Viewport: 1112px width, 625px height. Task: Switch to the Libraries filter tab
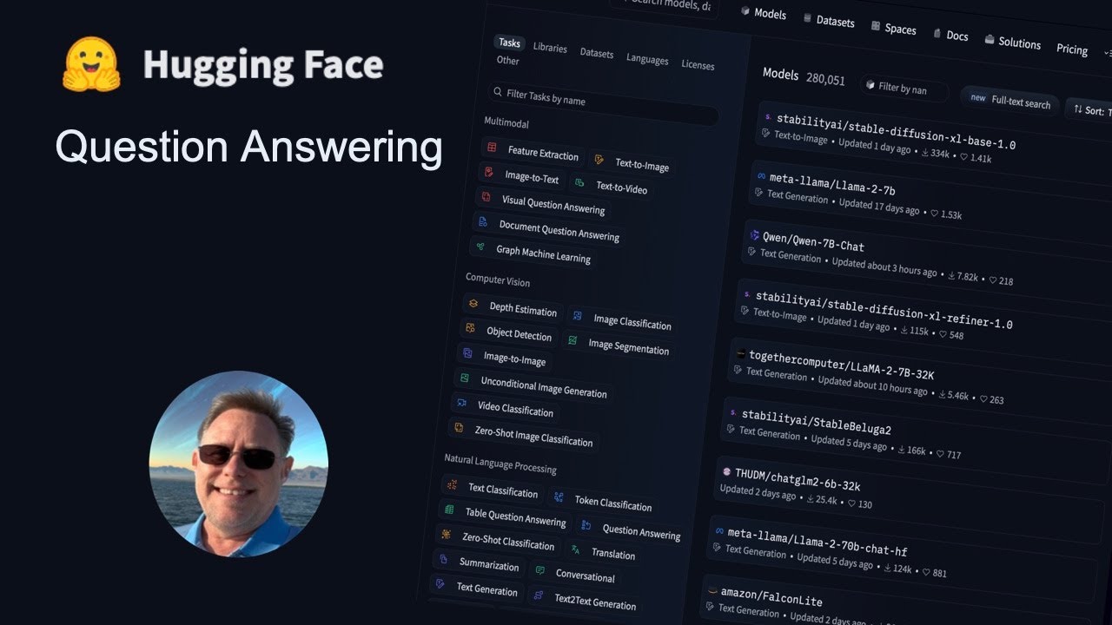pyautogui.click(x=550, y=48)
